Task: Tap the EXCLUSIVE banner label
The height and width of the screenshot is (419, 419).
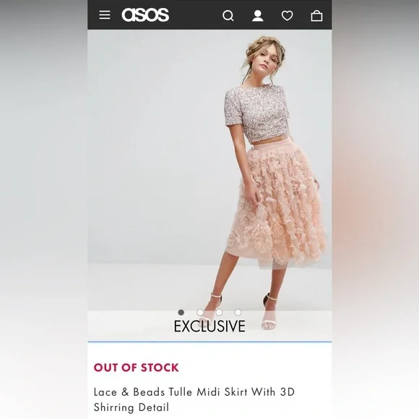Action: 209,326
